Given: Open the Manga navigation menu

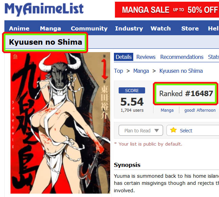Looking at the screenshot, I should coord(51,28).
